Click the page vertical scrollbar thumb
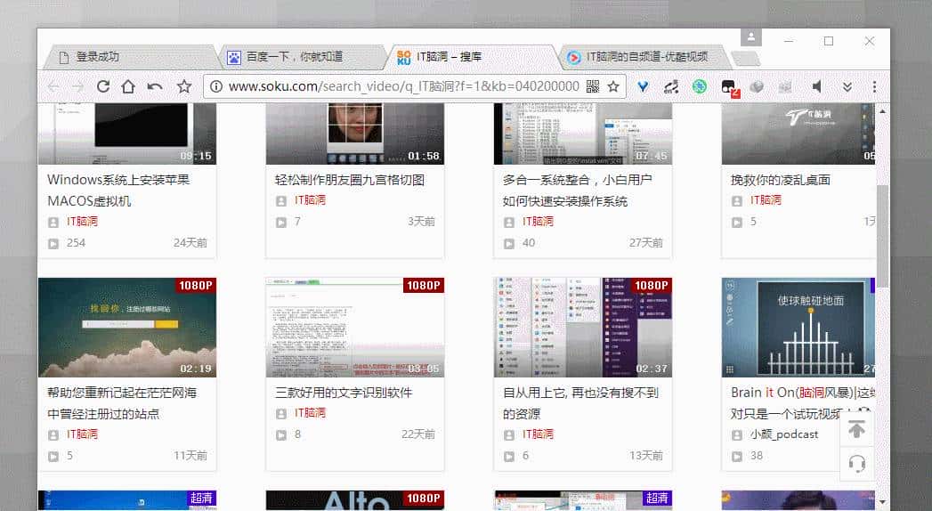 [x=883, y=236]
